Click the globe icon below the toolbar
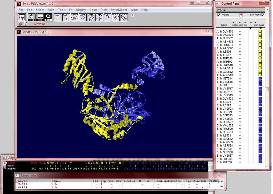Image resolution: width=273 pixels, height=194 pixels. click(x=20, y=24)
